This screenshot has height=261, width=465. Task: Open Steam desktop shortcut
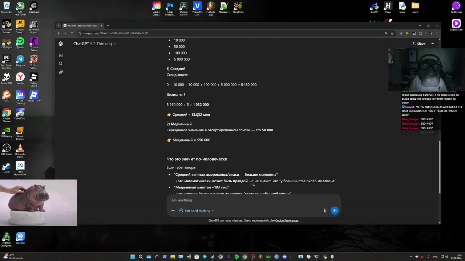coord(7,167)
